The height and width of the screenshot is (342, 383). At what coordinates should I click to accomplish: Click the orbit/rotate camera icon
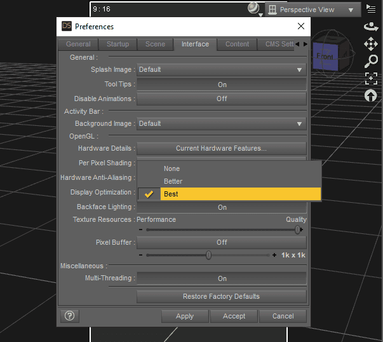tap(371, 27)
